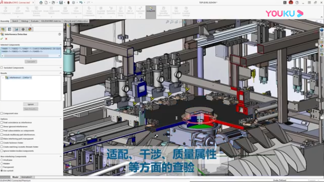Viewport: 324px width, 182px height.
Task: Enable Create matching cosmetic threads folder
Action: pyautogui.click(x=1, y=147)
